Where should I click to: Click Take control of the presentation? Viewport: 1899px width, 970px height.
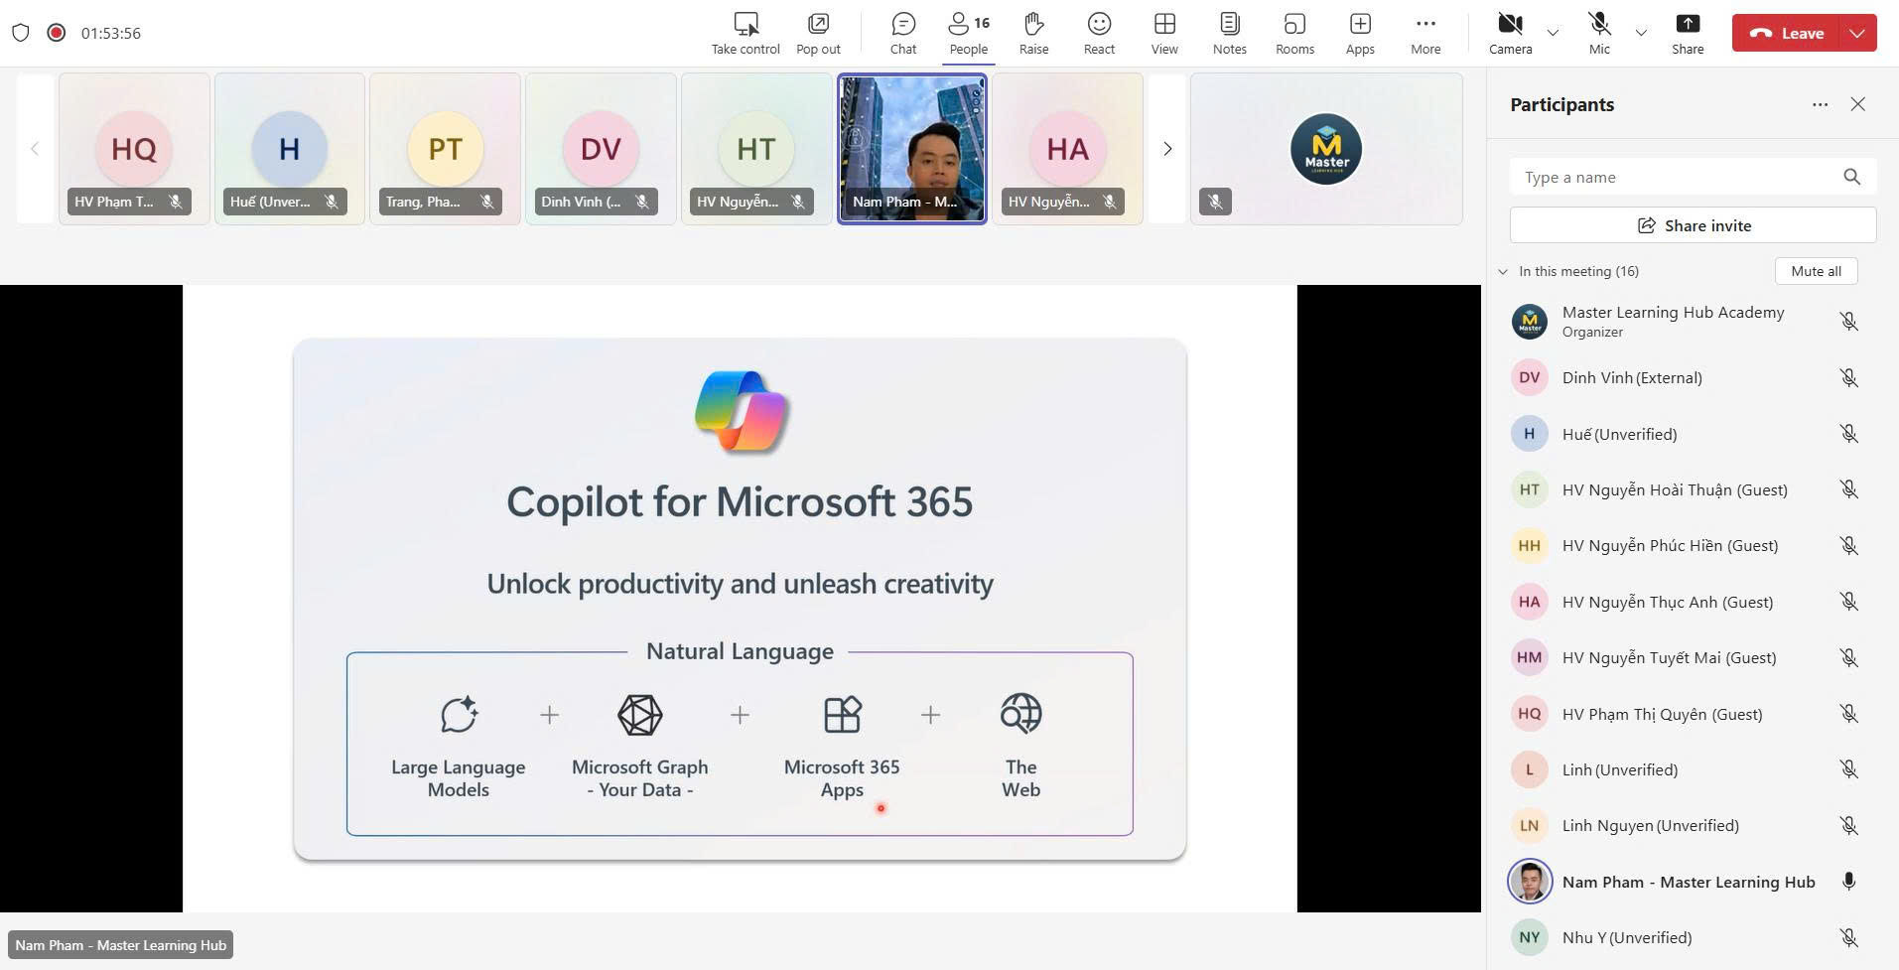click(x=746, y=33)
